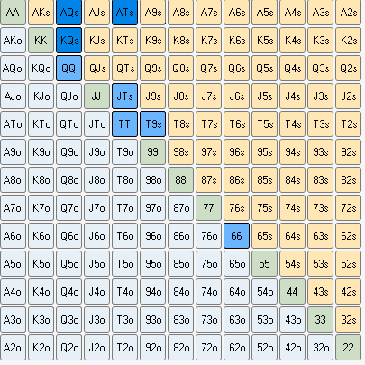Select the 32s suited cell
Screen dimensions: 365x365
click(x=348, y=320)
